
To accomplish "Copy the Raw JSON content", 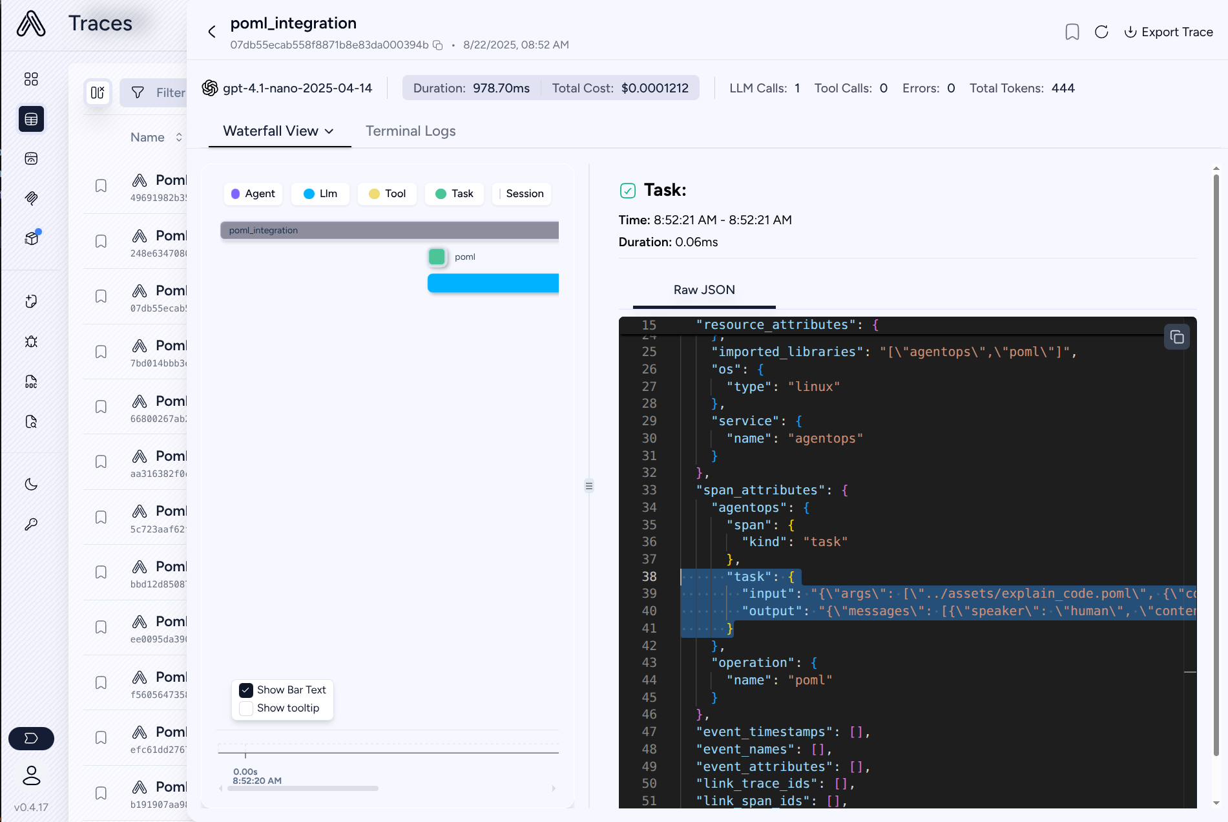I will [x=1177, y=337].
